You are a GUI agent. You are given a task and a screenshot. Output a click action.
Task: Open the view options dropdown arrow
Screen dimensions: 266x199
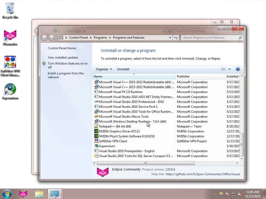tap(229, 69)
